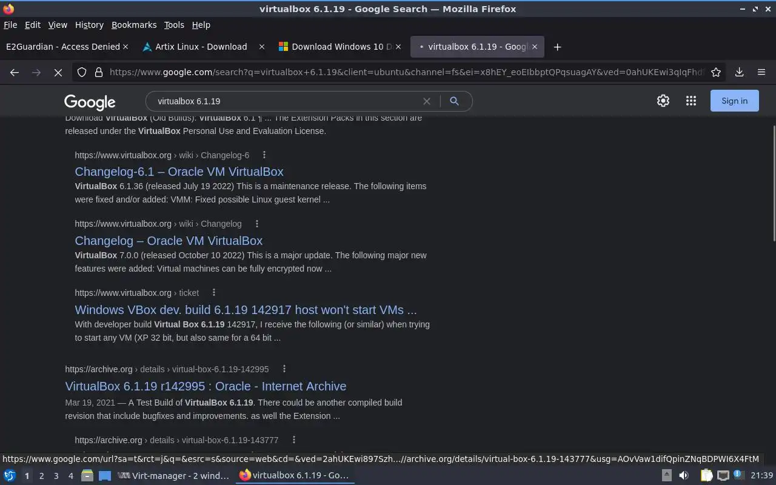776x485 pixels.
Task: Open the View menu
Action: click(58, 25)
